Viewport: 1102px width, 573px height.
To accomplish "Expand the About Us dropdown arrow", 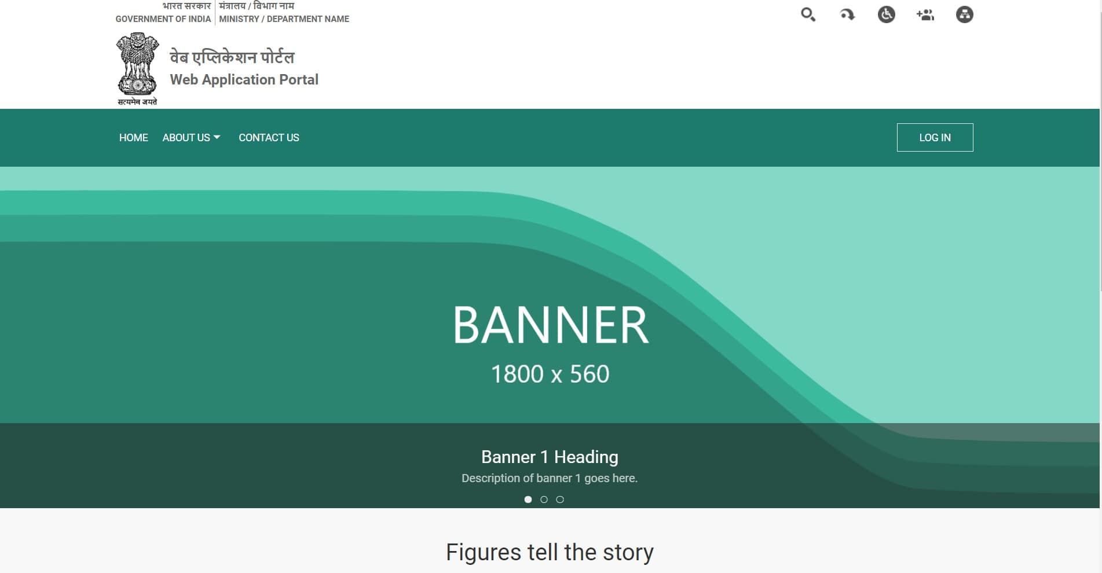I will pos(217,137).
